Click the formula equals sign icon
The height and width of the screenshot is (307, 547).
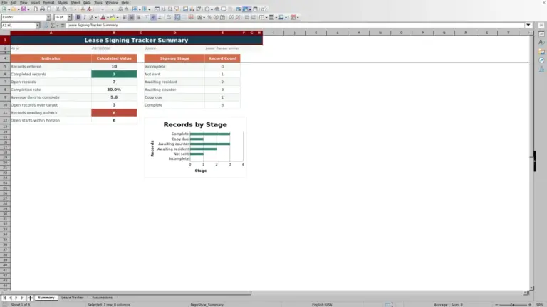coord(63,26)
